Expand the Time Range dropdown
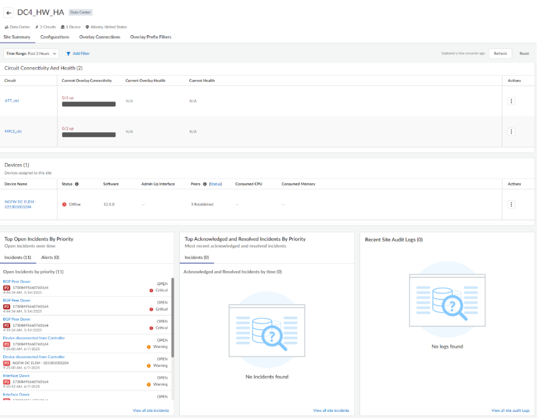 (31, 54)
